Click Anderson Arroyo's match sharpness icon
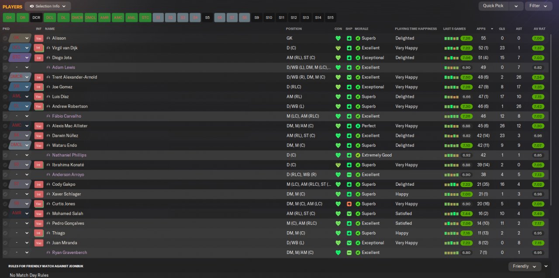 tap(349, 175)
